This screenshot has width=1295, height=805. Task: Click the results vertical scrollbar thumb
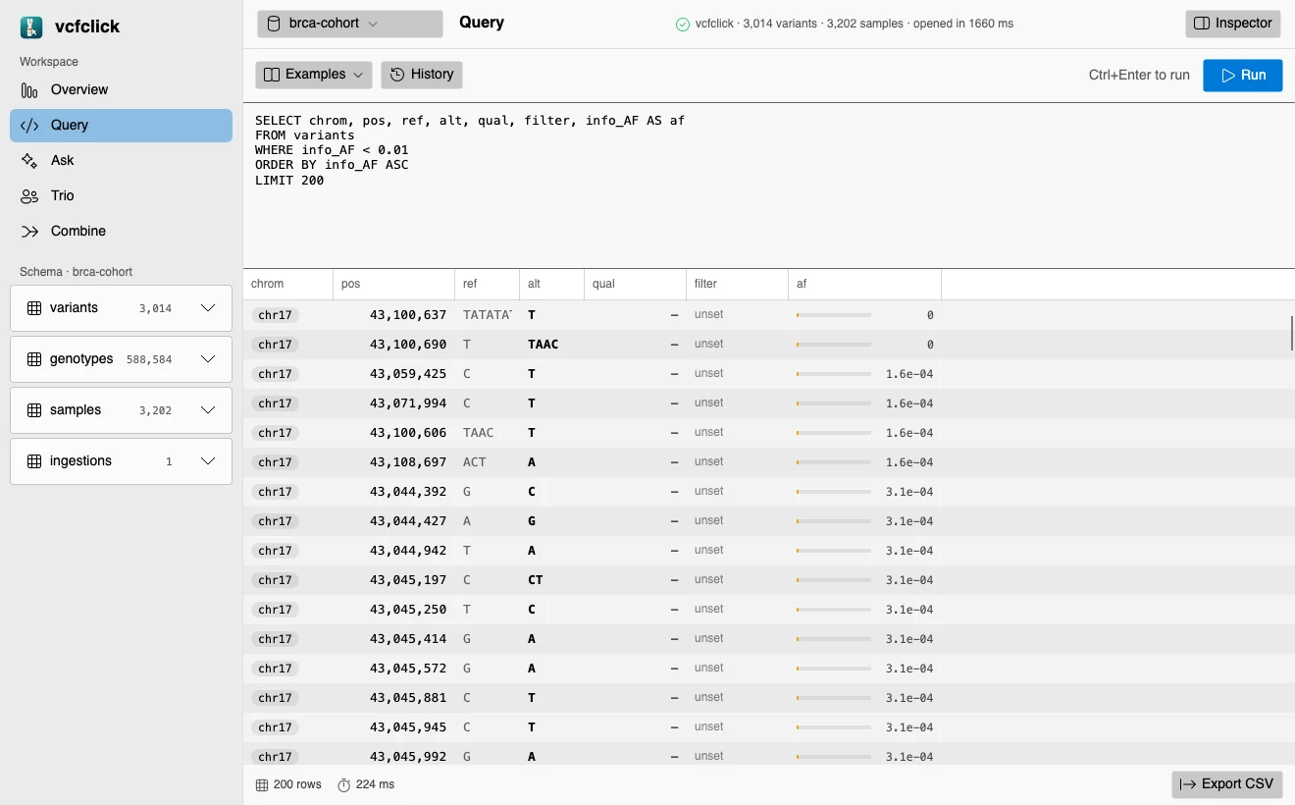click(1291, 334)
